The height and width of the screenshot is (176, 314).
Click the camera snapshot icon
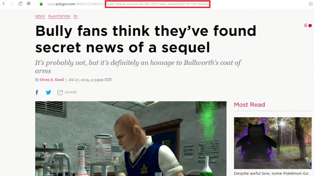pyautogui.click(x=311, y=4)
